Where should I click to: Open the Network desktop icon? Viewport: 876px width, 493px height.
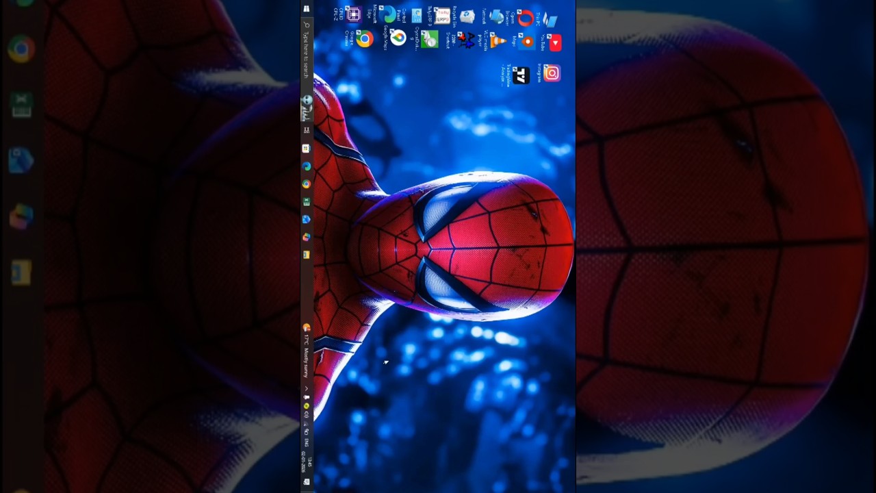coord(493,16)
